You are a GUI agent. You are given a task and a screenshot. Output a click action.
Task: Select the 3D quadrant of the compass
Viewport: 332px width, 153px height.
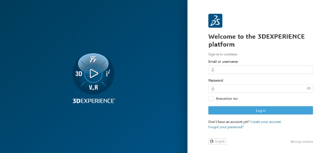pos(79,74)
